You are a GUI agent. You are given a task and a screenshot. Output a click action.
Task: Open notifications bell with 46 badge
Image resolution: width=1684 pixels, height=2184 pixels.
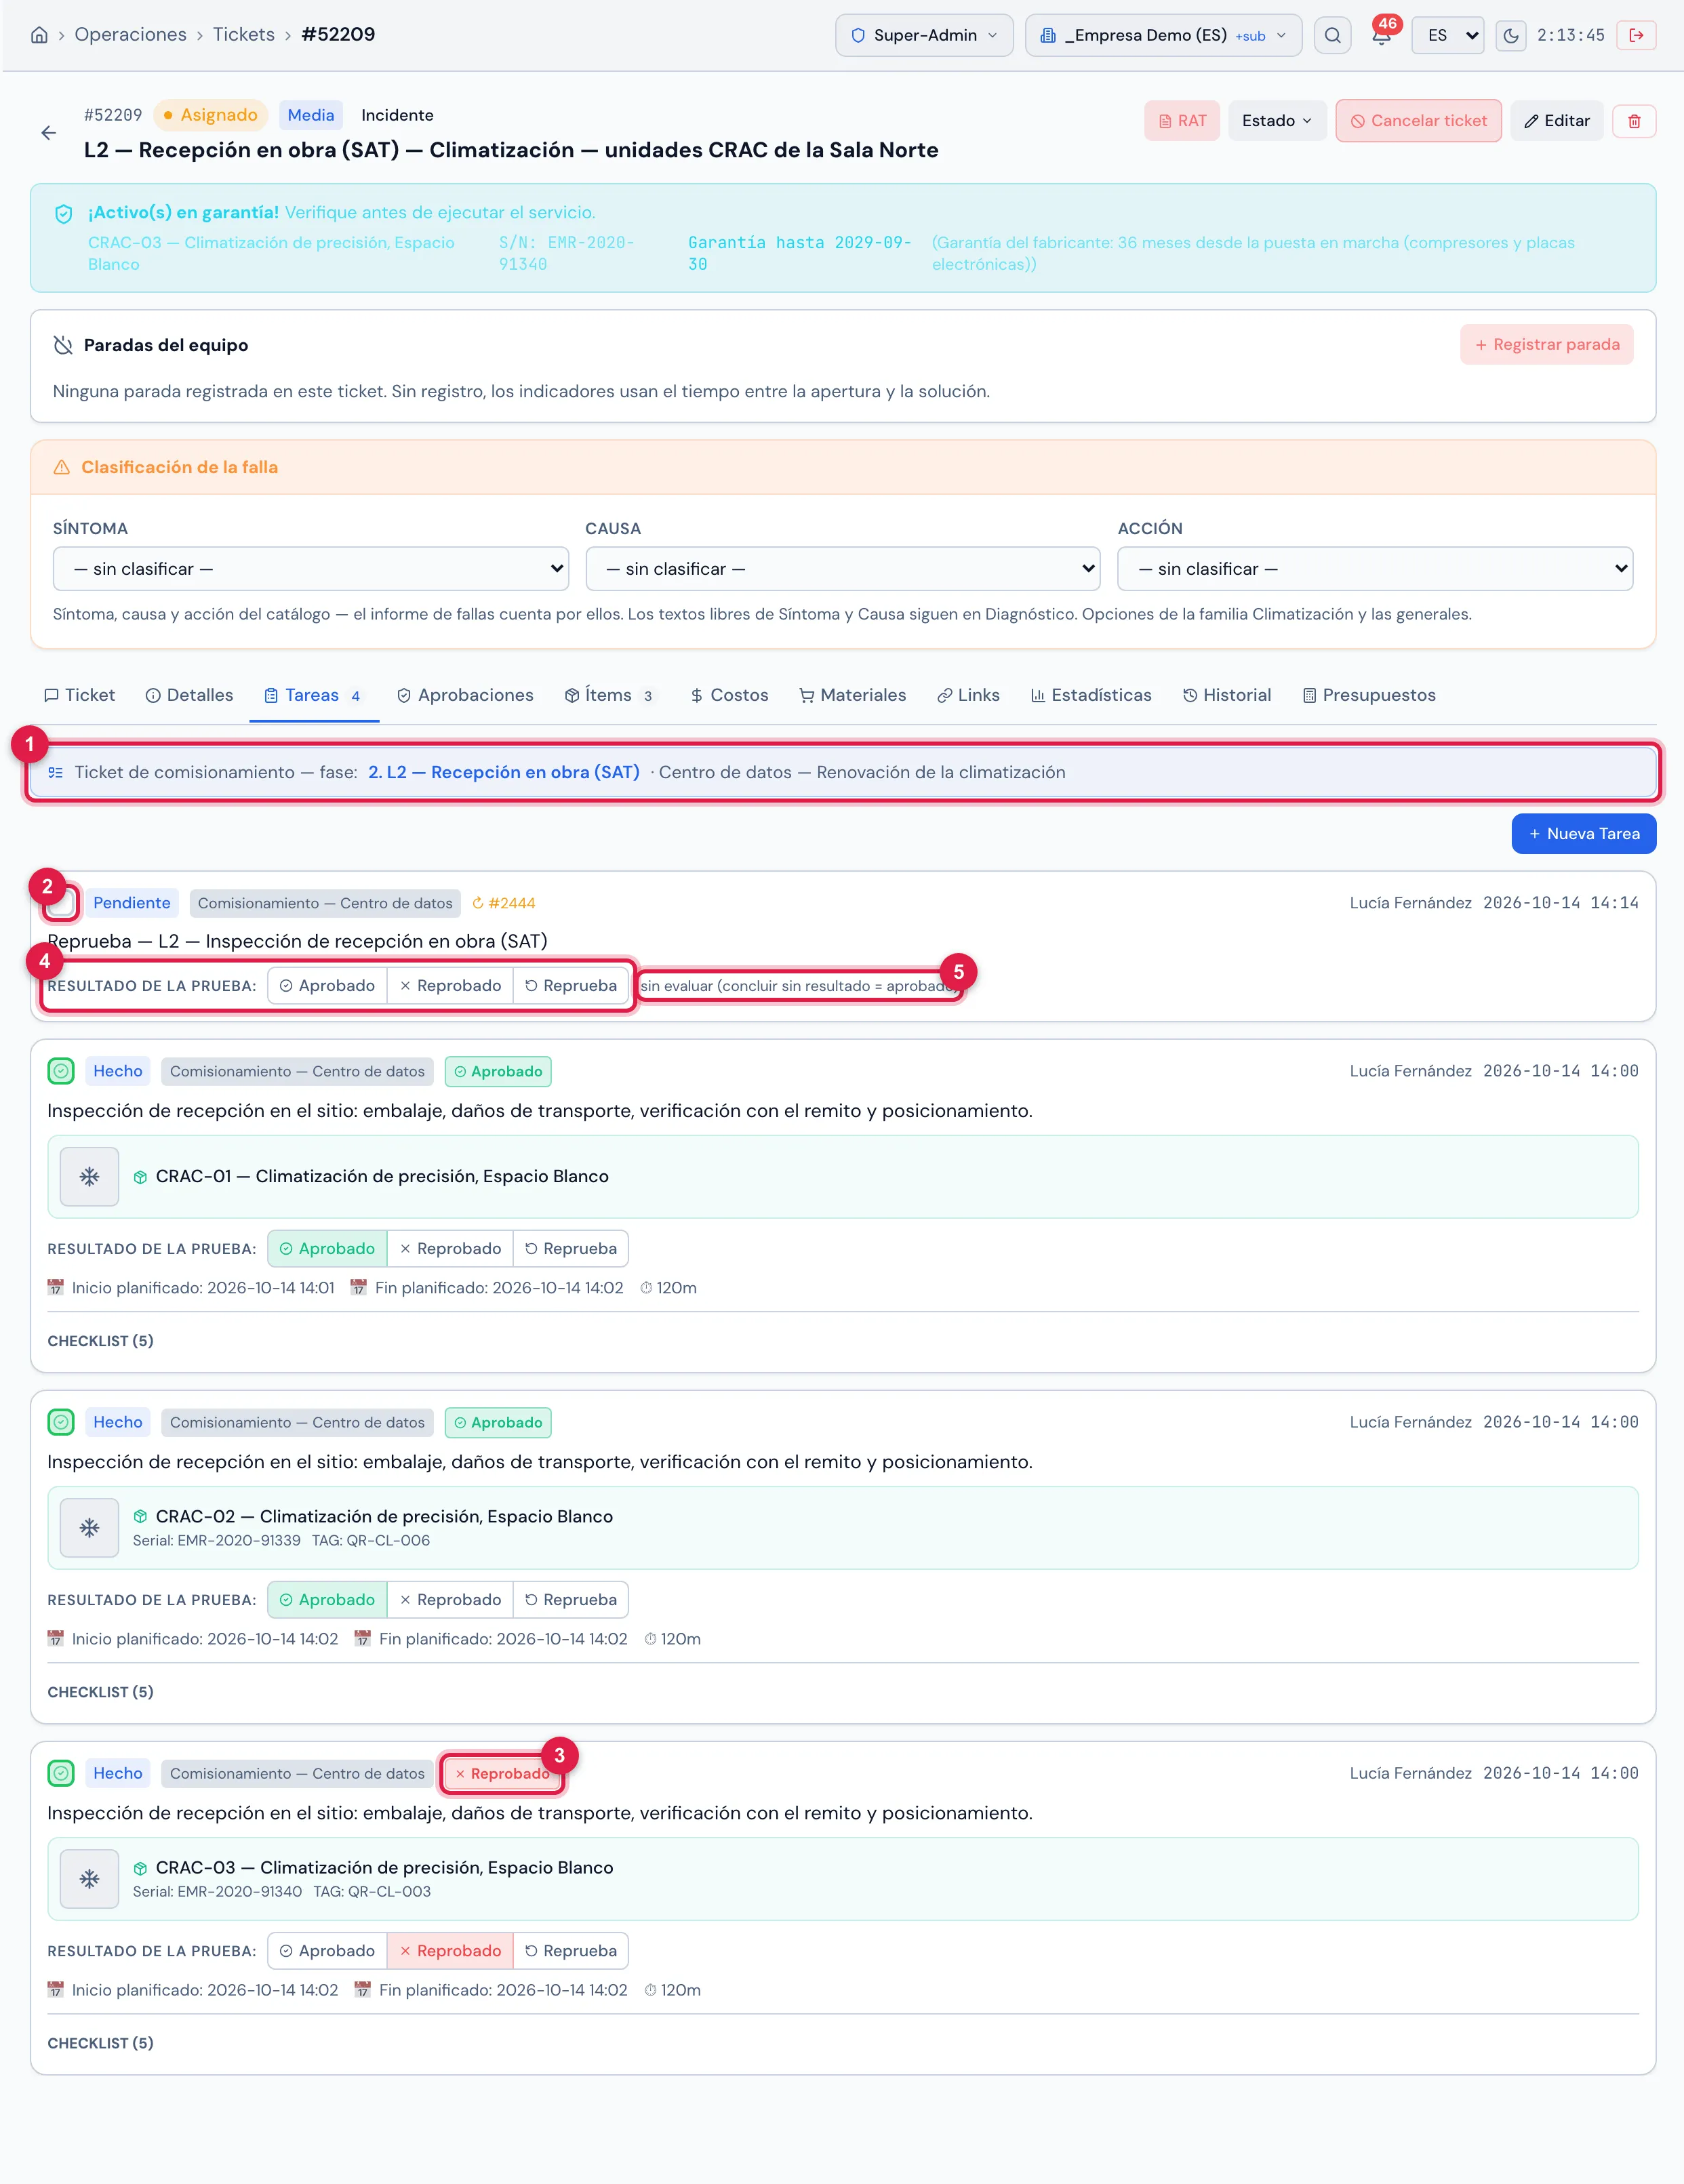tap(1382, 35)
